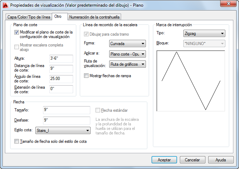This screenshot has width=239, height=169.
Task: Click the Altura input field
Action: [61, 59]
